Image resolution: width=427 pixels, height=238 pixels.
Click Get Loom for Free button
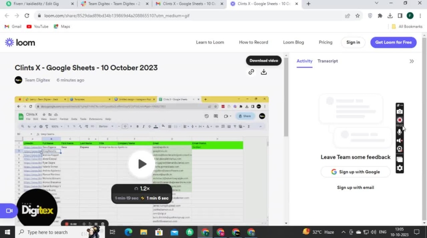point(393,42)
